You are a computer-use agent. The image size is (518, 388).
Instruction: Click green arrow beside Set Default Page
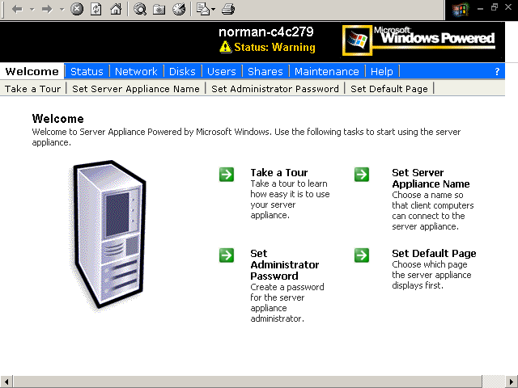(362, 255)
